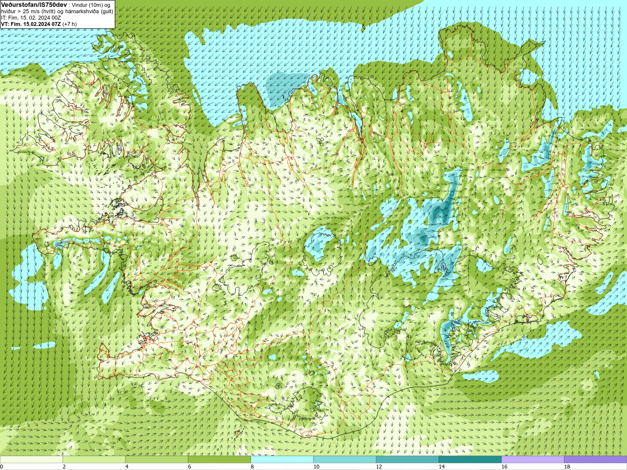Click the 16–18 m/s lavender legend swatch

point(533,460)
